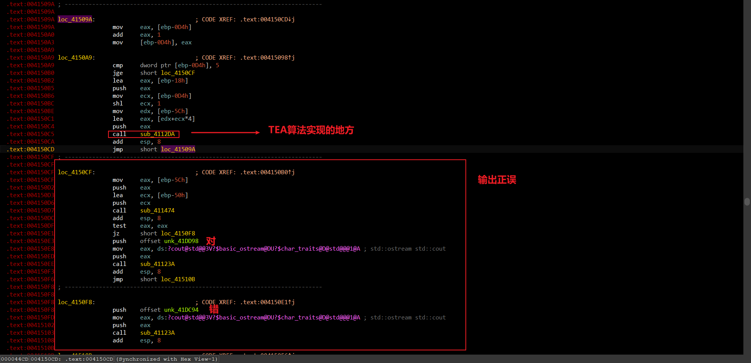Select the address .text:004150BC
This screenshot has height=363, width=751.
[31, 104]
